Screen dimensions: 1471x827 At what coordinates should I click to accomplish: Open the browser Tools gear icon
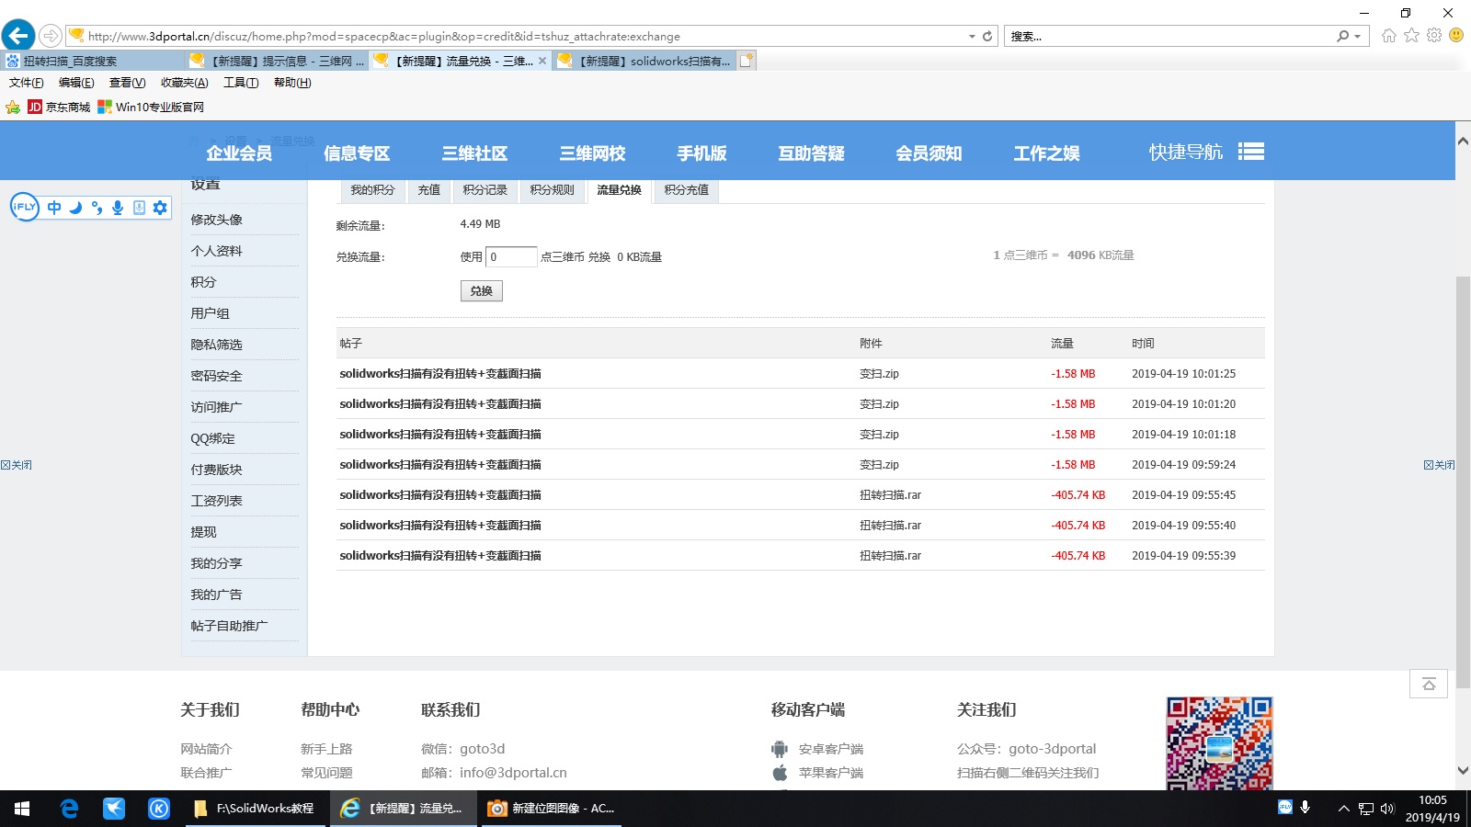click(1434, 36)
